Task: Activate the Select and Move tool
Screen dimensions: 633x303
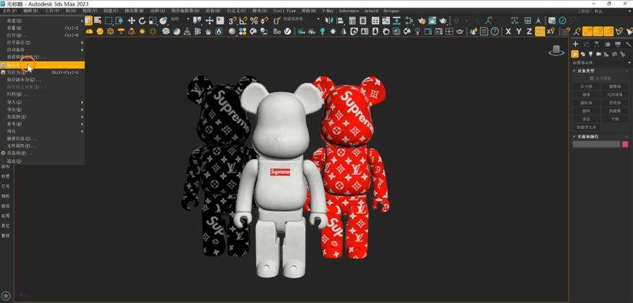Action: point(132,20)
